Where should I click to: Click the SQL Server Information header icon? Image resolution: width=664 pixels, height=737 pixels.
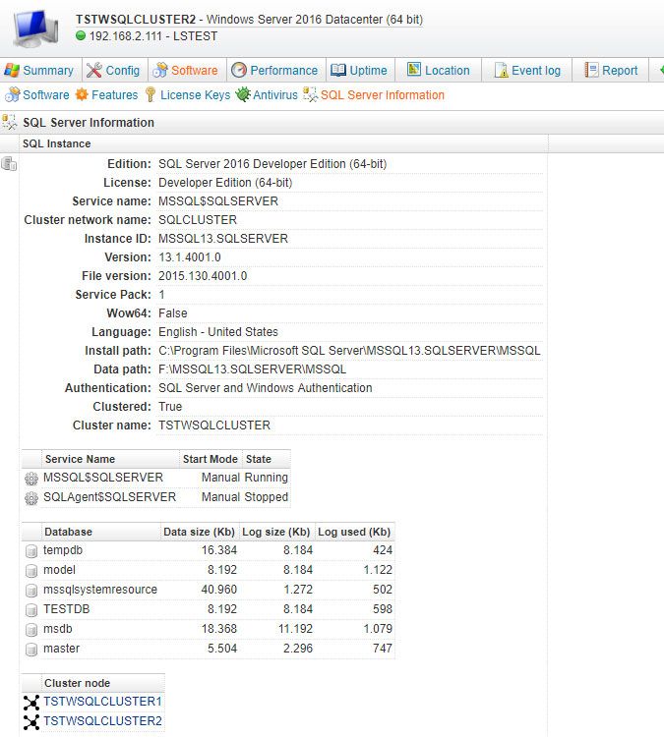tap(10, 122)
